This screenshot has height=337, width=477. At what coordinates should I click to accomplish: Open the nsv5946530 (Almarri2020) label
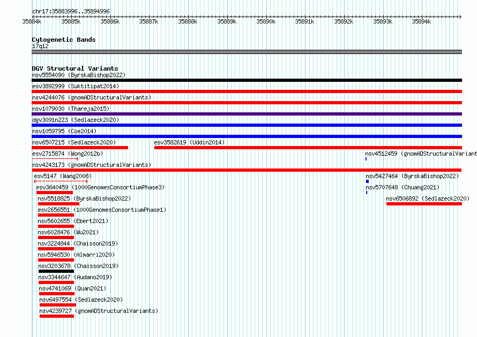[76, 255]
